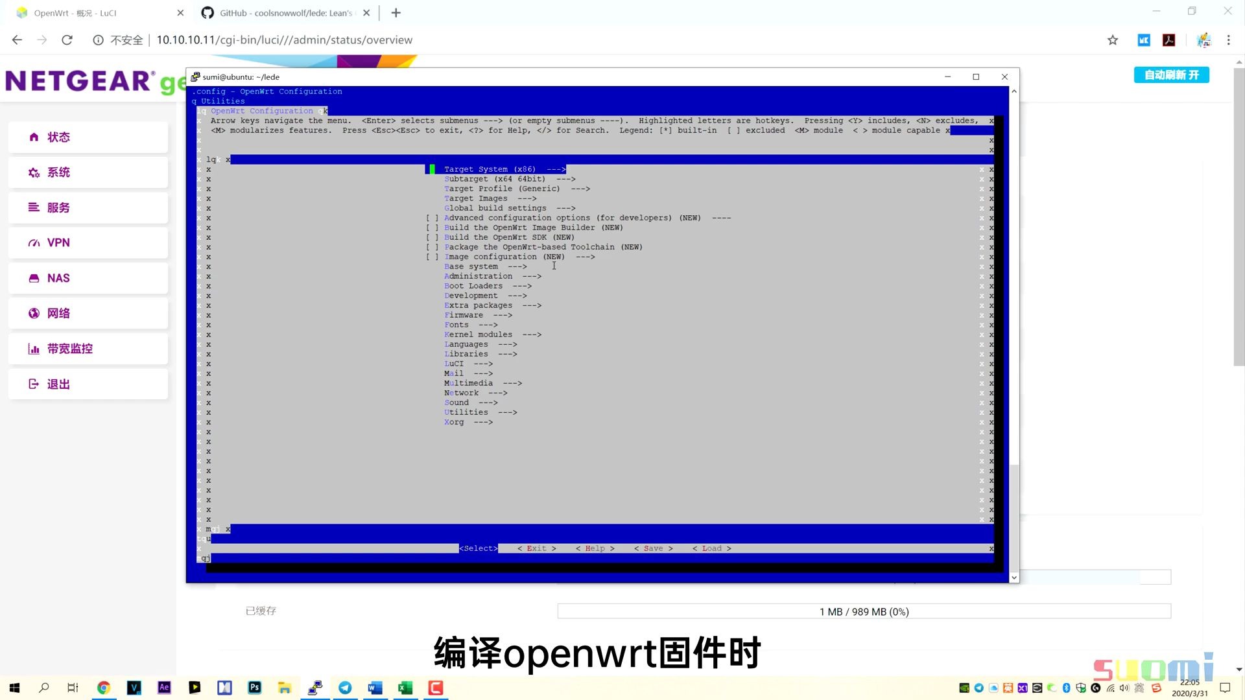The height and width of the screenshot is (700, 1245).
Task: Open the VPN sidebar menu
Action: pyautogui.click(x=88, y=243)
